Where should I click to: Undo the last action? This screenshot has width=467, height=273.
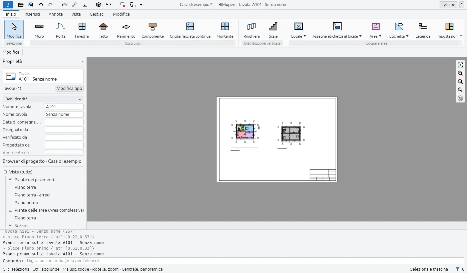tap(41, 5)
